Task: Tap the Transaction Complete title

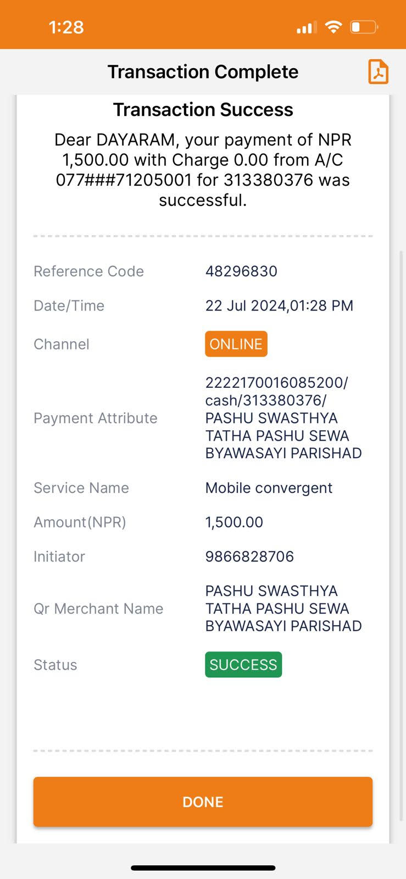Action: coord(203,72)
